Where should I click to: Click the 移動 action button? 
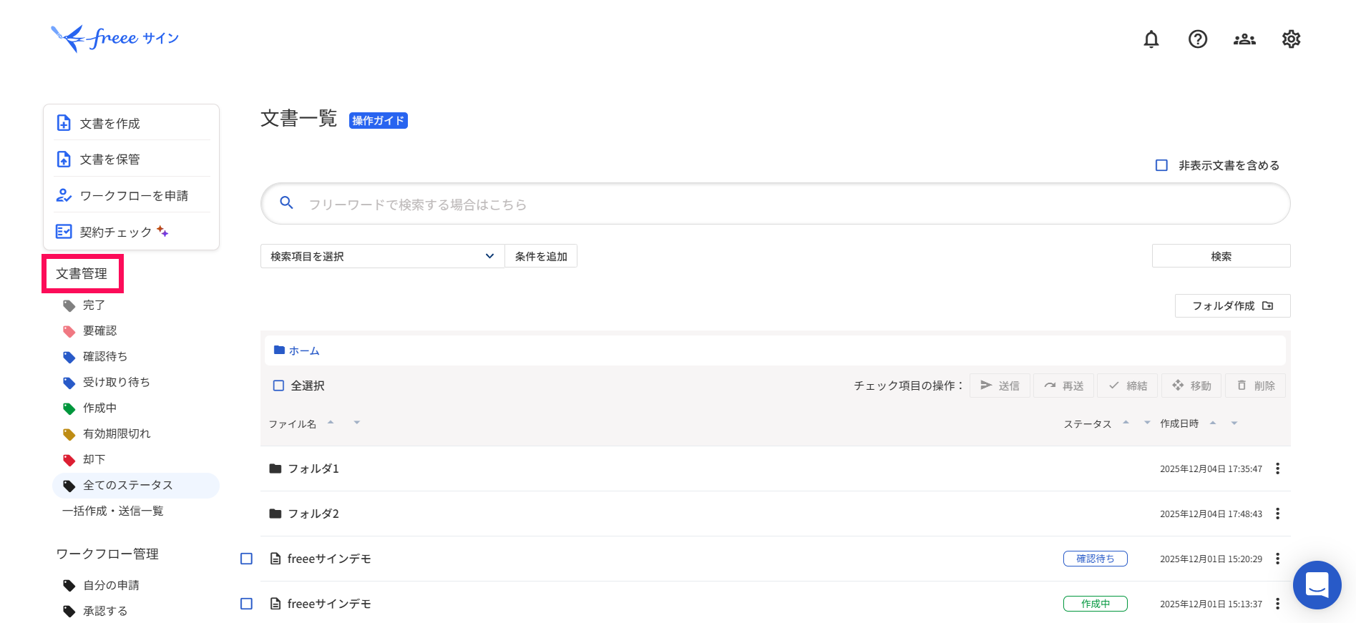tap(1191, 386)
